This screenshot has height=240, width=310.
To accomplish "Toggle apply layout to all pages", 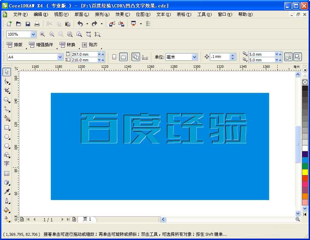I will [136, 57].
